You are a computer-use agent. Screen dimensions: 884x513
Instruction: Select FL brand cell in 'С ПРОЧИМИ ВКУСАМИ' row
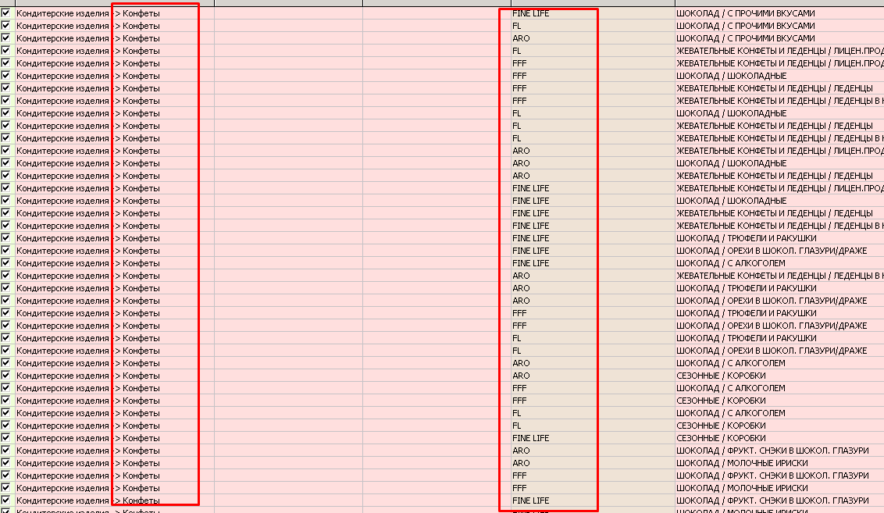tap(593, 26)
